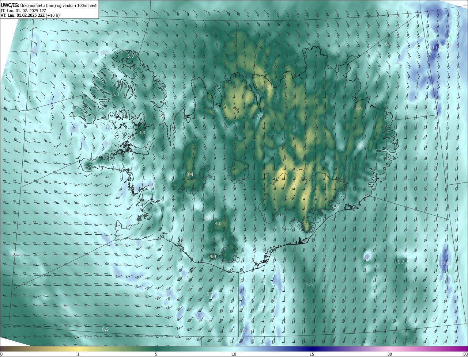Click the 1.9 value label on the map
This screenshot has height=357, width=468.
[x=270, y=87]
